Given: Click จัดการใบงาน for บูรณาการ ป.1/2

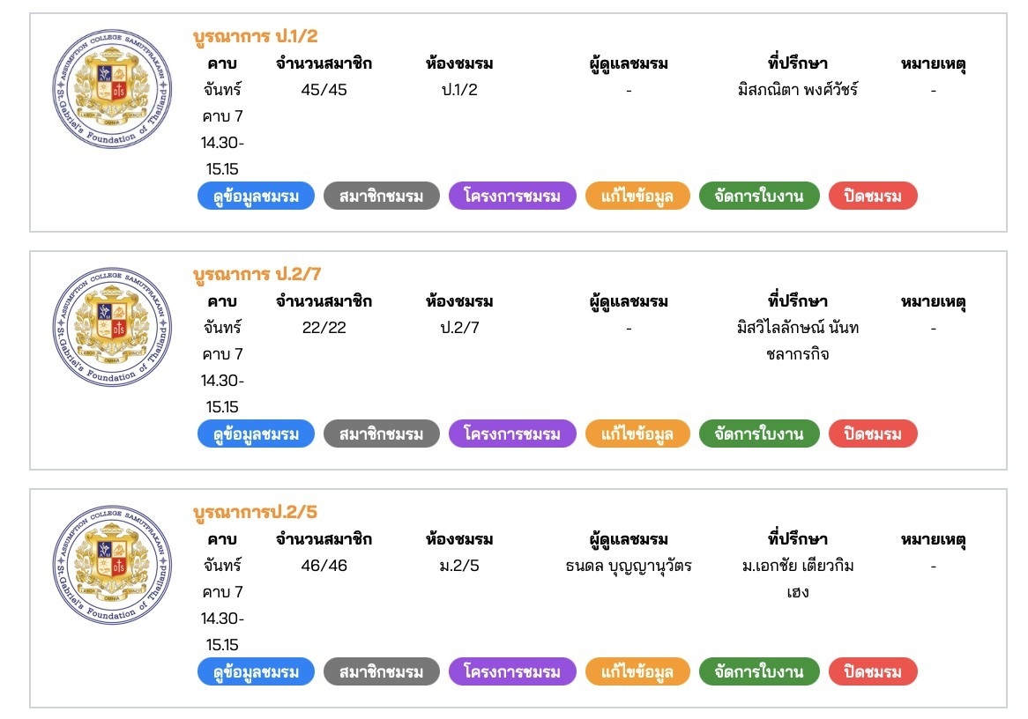Looking at the screenshot, I should click(x=759, y=196).
